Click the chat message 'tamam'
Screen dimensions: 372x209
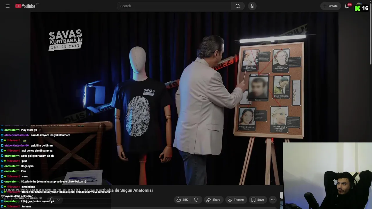coord(26,206)
